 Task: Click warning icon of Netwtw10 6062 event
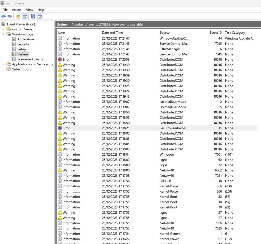[x=60, y=170]
